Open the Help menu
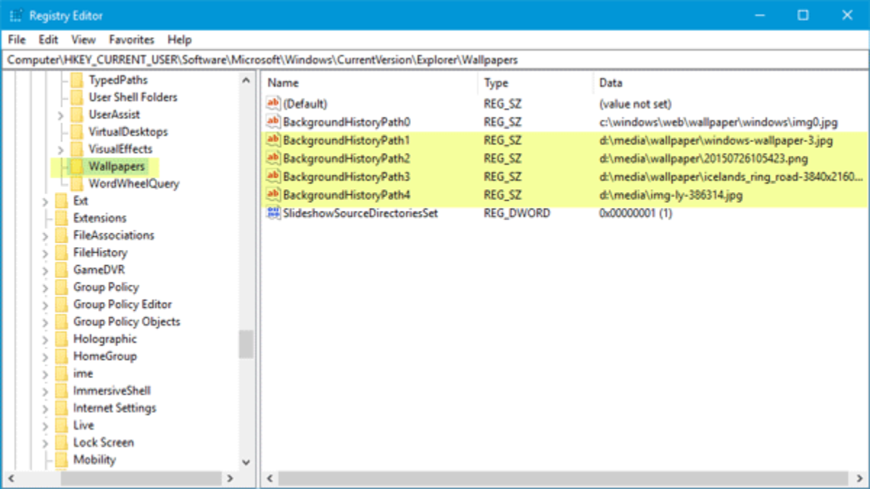Image resolution: width=870 pixels, height=489 pixels. (x=179, y=40)
